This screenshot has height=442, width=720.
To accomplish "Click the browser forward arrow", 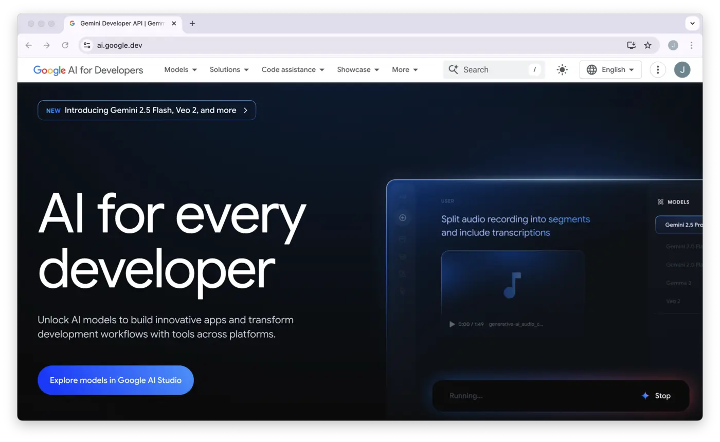I will pos(47,45).
